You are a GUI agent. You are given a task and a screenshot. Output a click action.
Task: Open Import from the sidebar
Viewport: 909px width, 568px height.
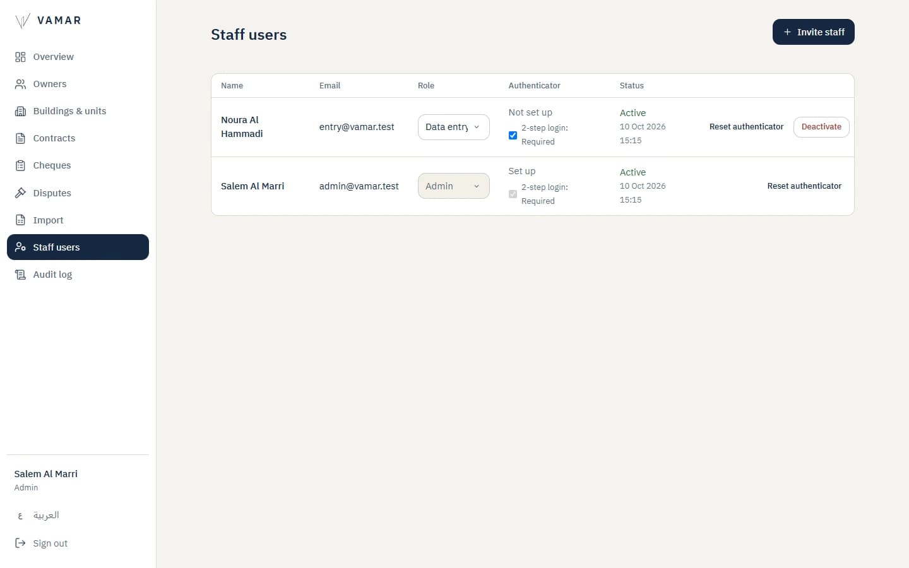tap(78, 220)
